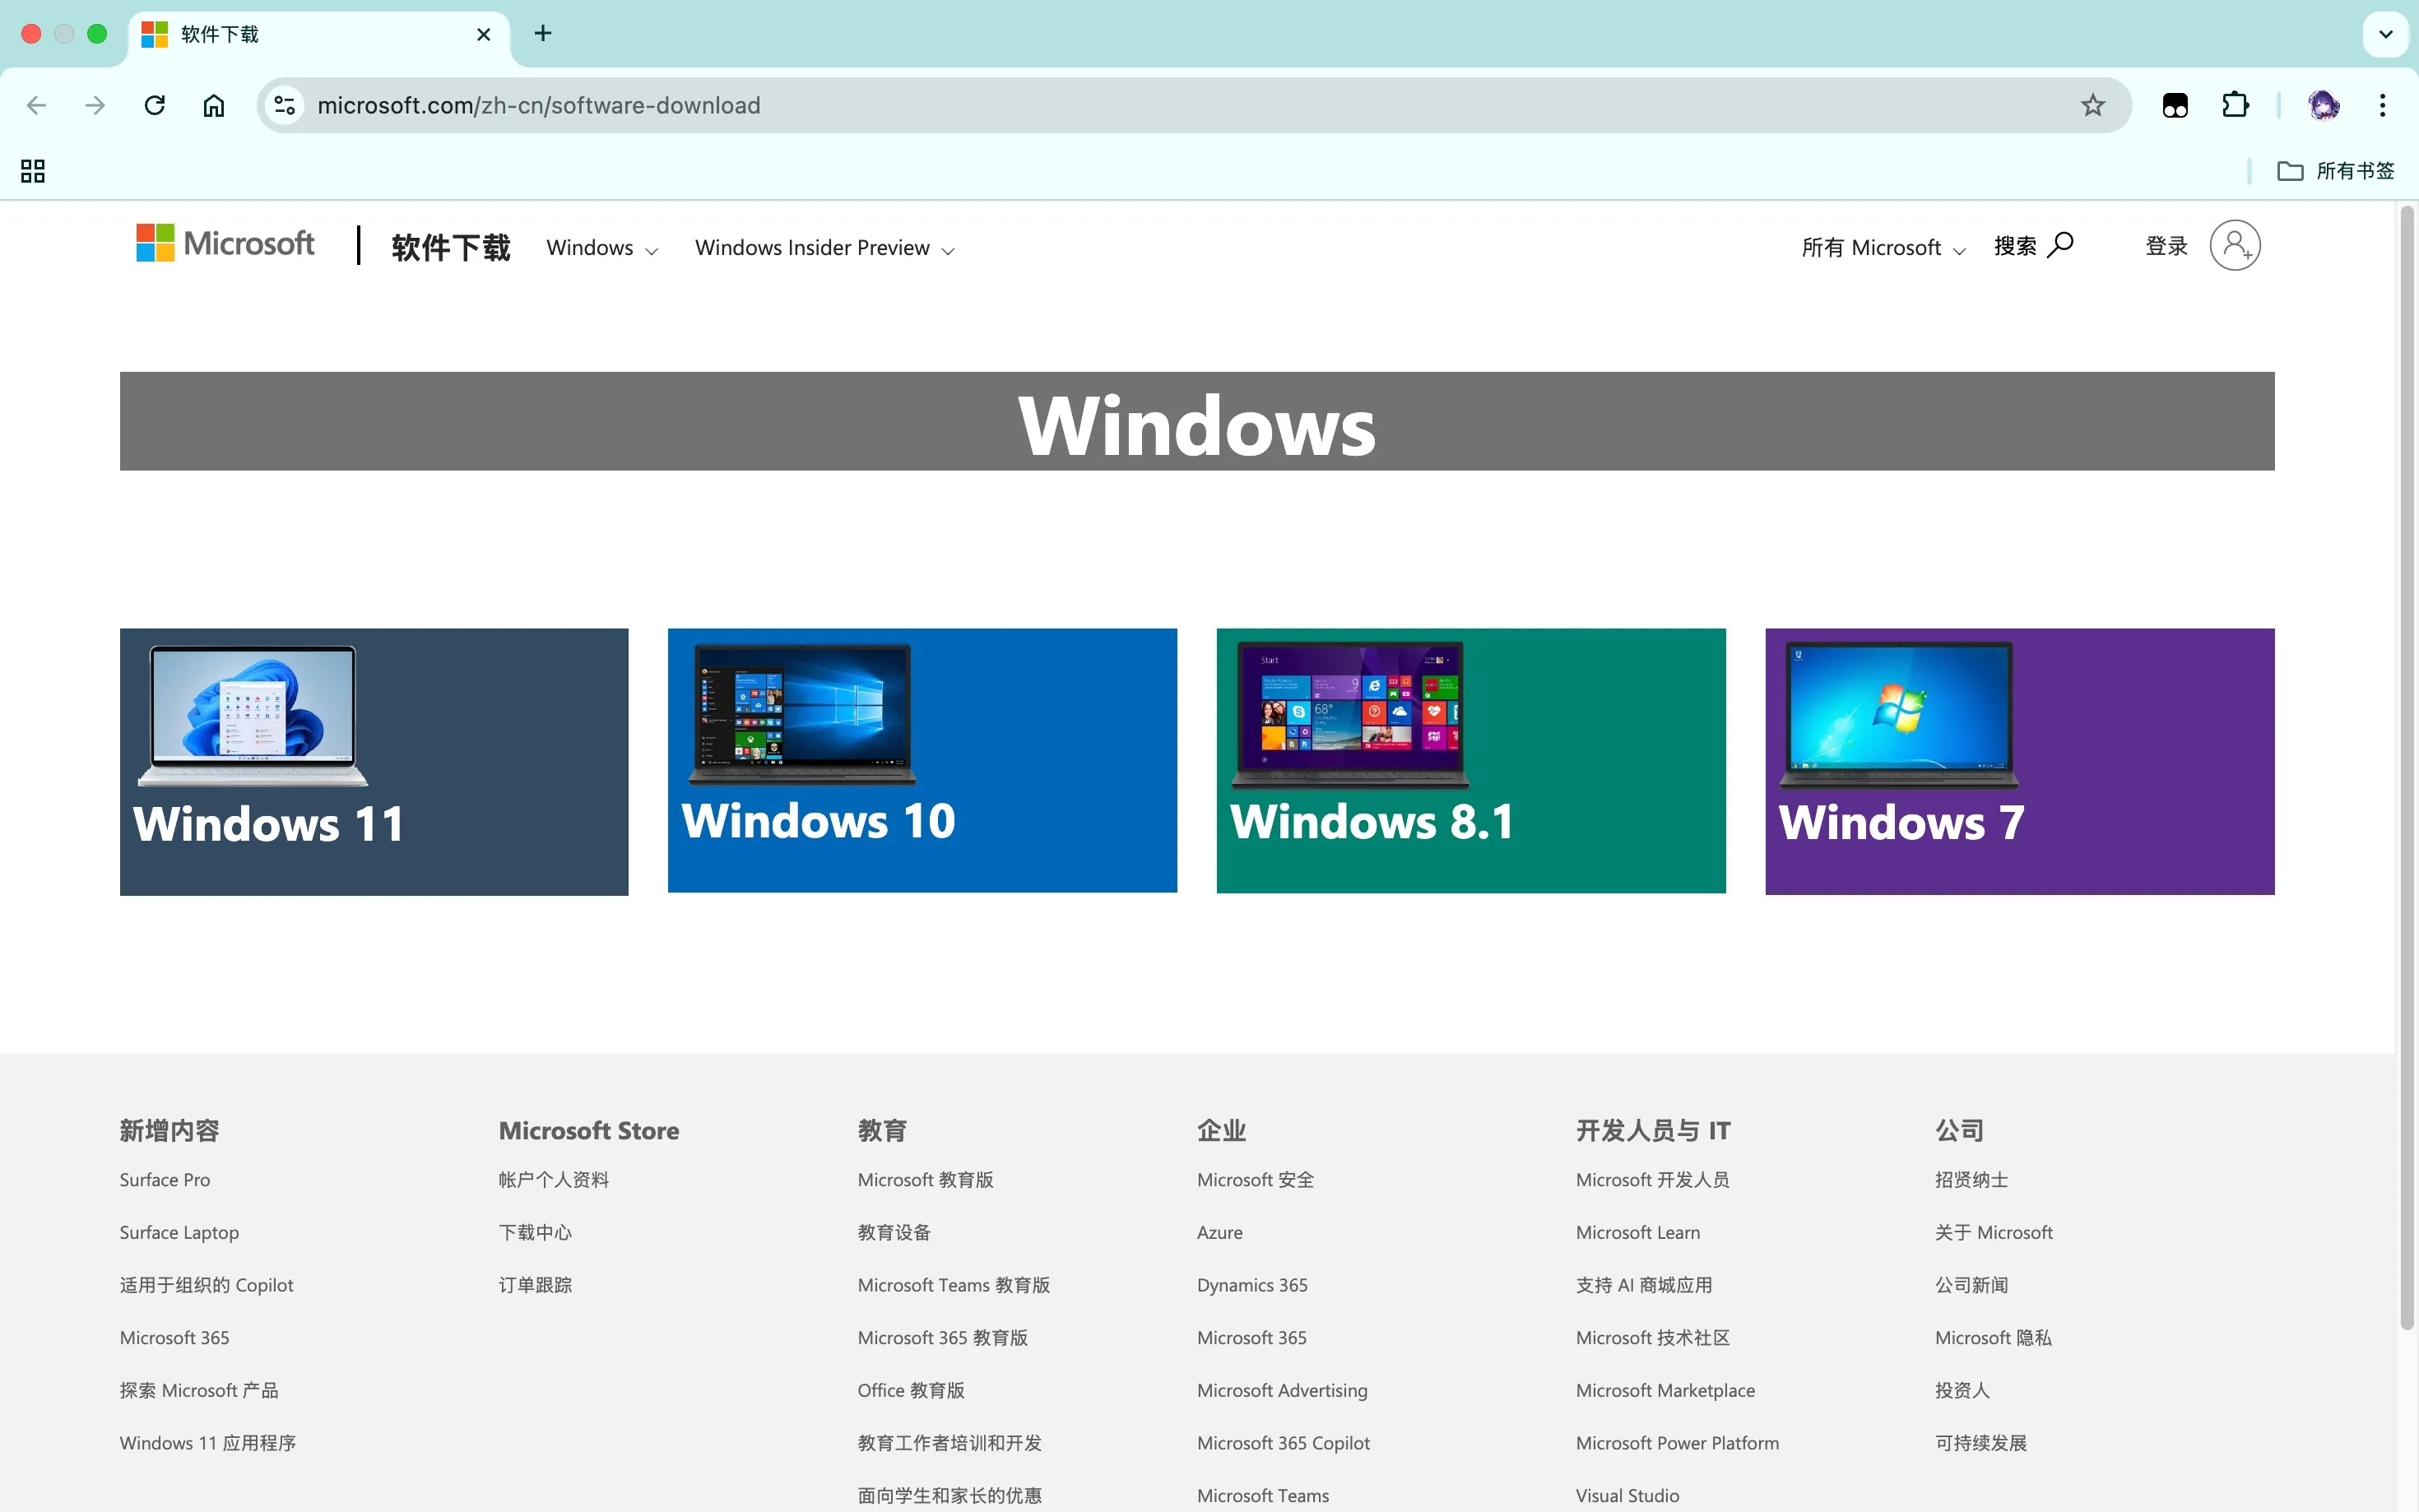
Task: Open the extensions puzzle icon
Action: (2235, 105)
